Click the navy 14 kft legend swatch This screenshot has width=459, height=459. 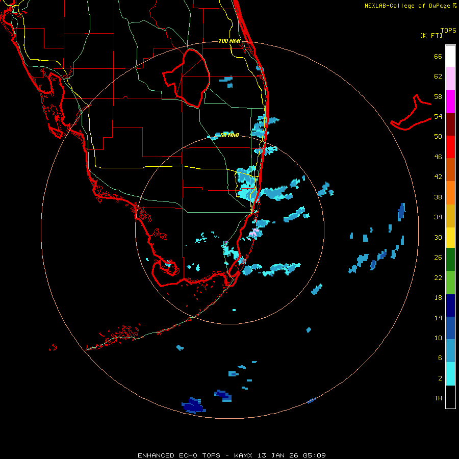pyautogui.click(x=450, y=305)
